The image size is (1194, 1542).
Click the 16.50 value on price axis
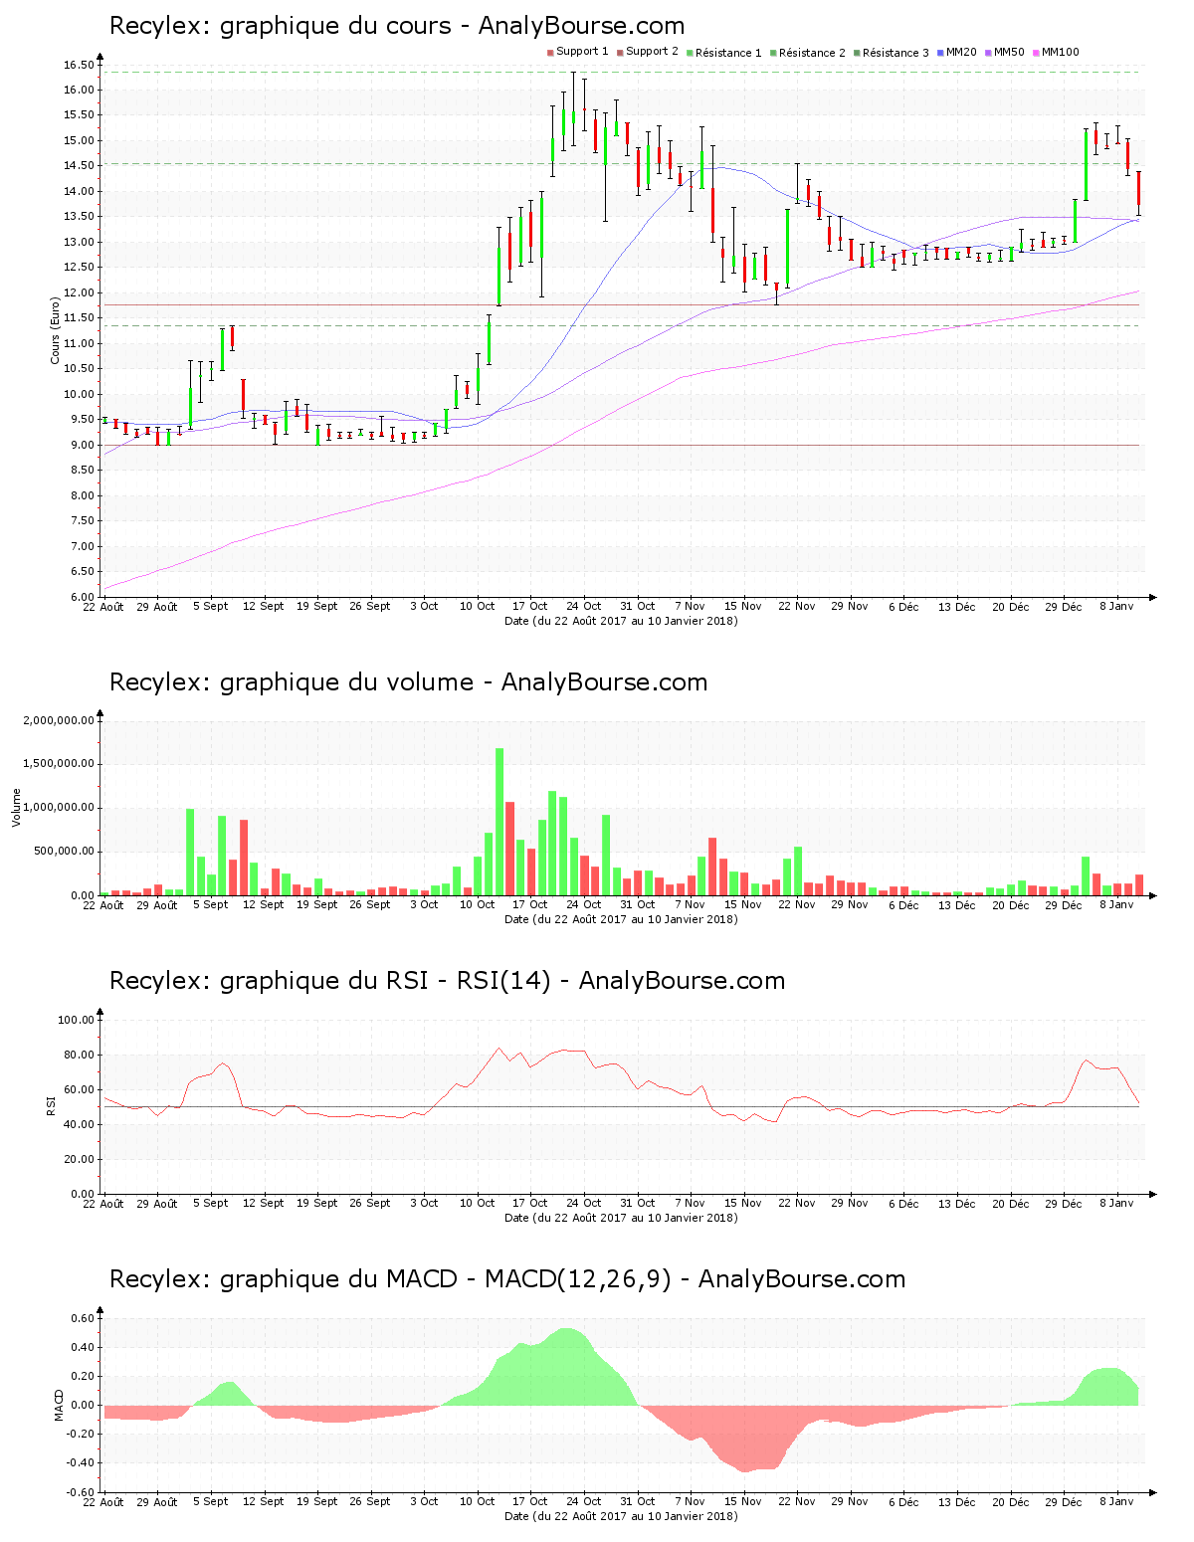pos(79,65)
